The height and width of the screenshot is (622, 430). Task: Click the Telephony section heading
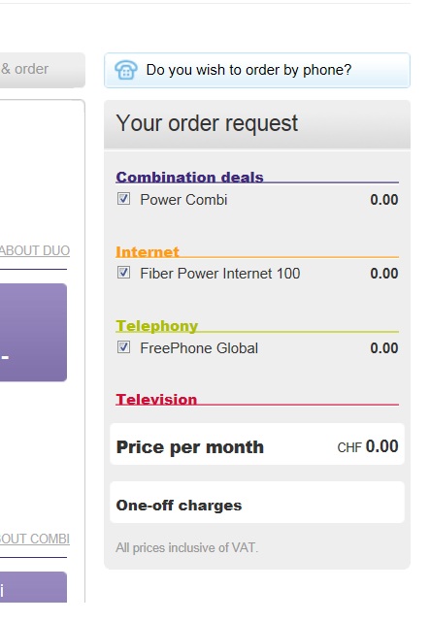[156, 326]
